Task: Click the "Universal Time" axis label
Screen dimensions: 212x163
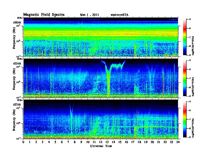Action: [101, 146]
